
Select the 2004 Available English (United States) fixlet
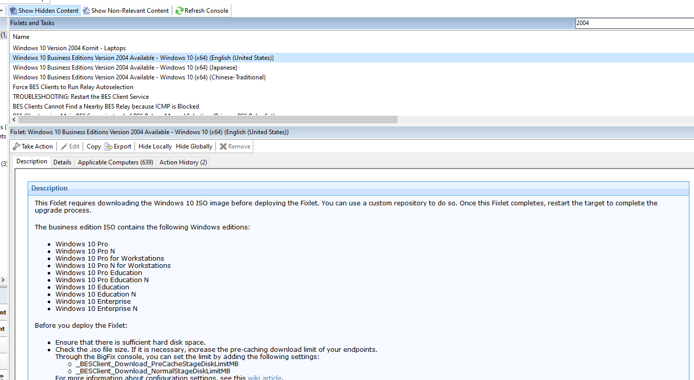pyautogui.click(x=351, y=58)
